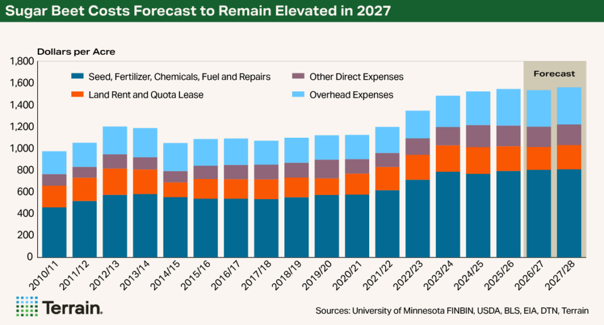Click the light blue segment of 2018/19 bar
The height and width of the screenshot is (325, 604).
[x=297, y=150]
